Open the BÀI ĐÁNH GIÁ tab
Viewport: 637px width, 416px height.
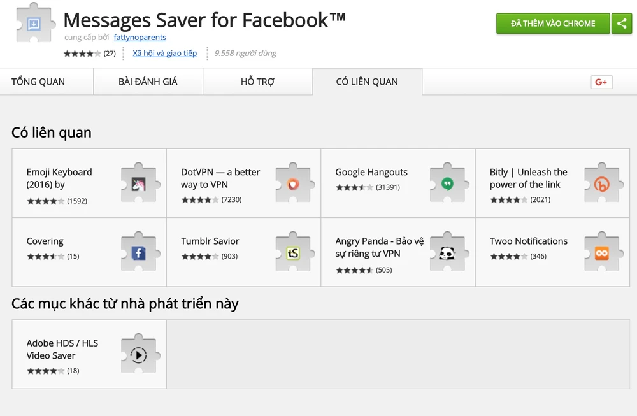[148, 82]
